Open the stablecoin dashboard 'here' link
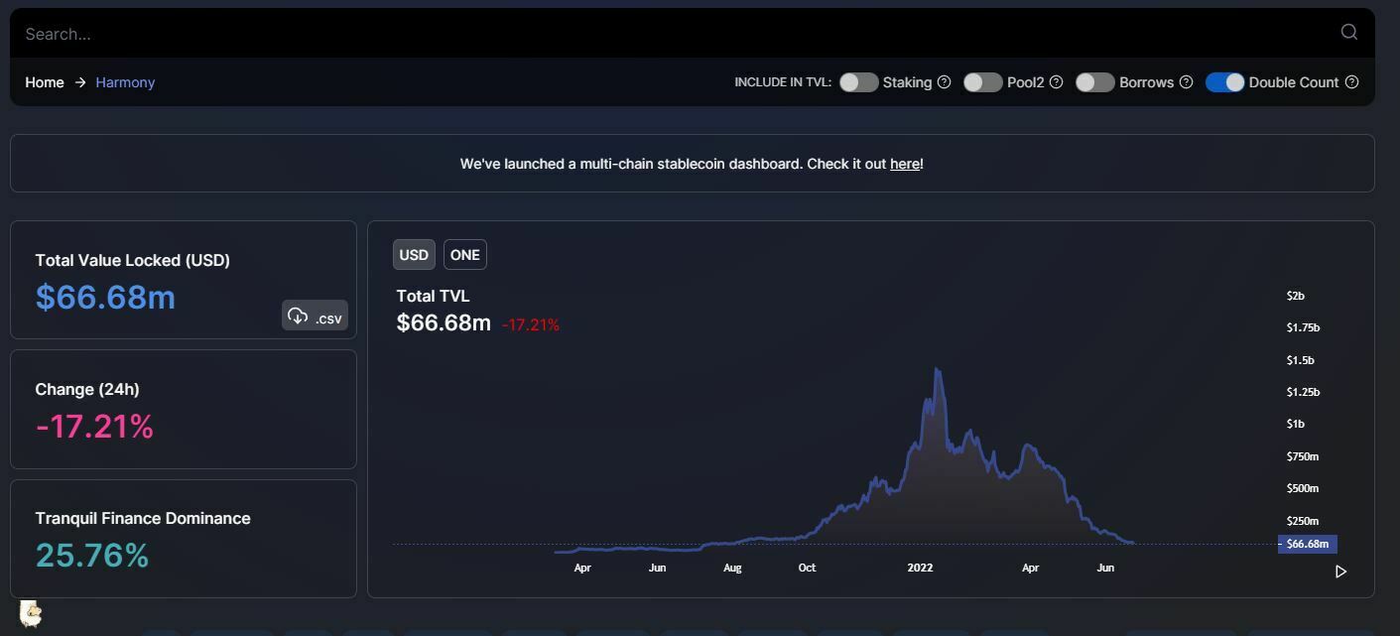Screen dimensions: 1400x636 click(904, 164)
